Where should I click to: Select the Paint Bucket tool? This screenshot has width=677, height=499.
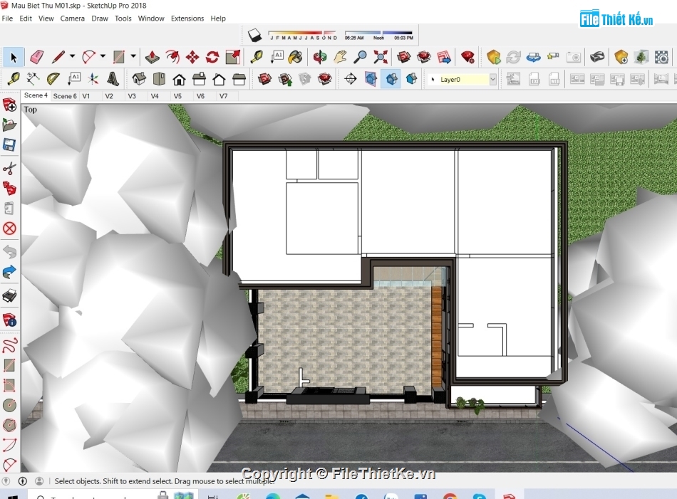point(295,57)
